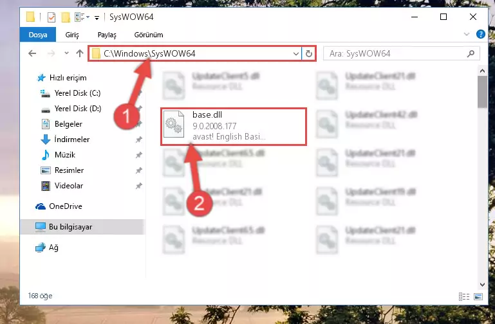Open the recent locations dropdown arrow
Image resolution: width=495 pixels, height=324 pixels.
click(66, 53)
